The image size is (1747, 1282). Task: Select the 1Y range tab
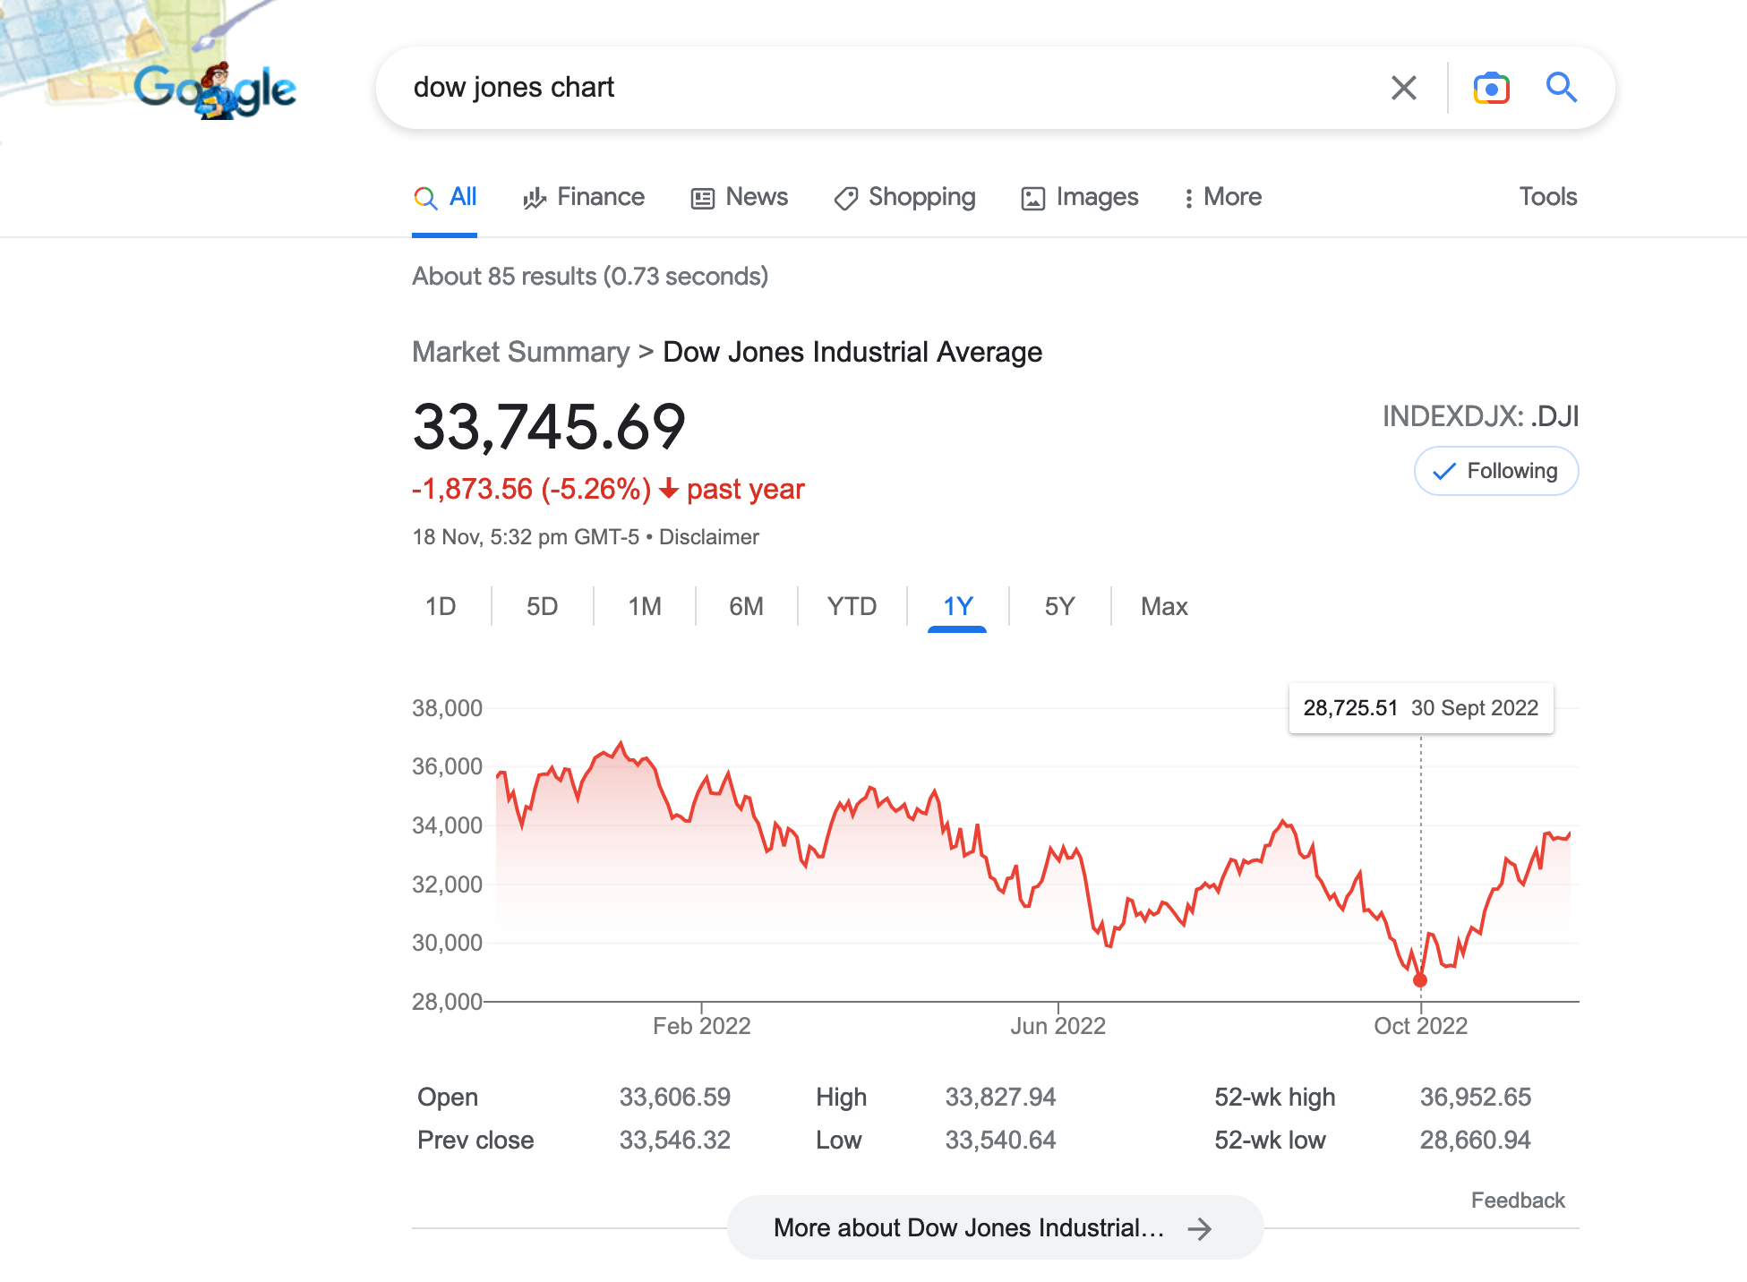(x=957, y=606)
